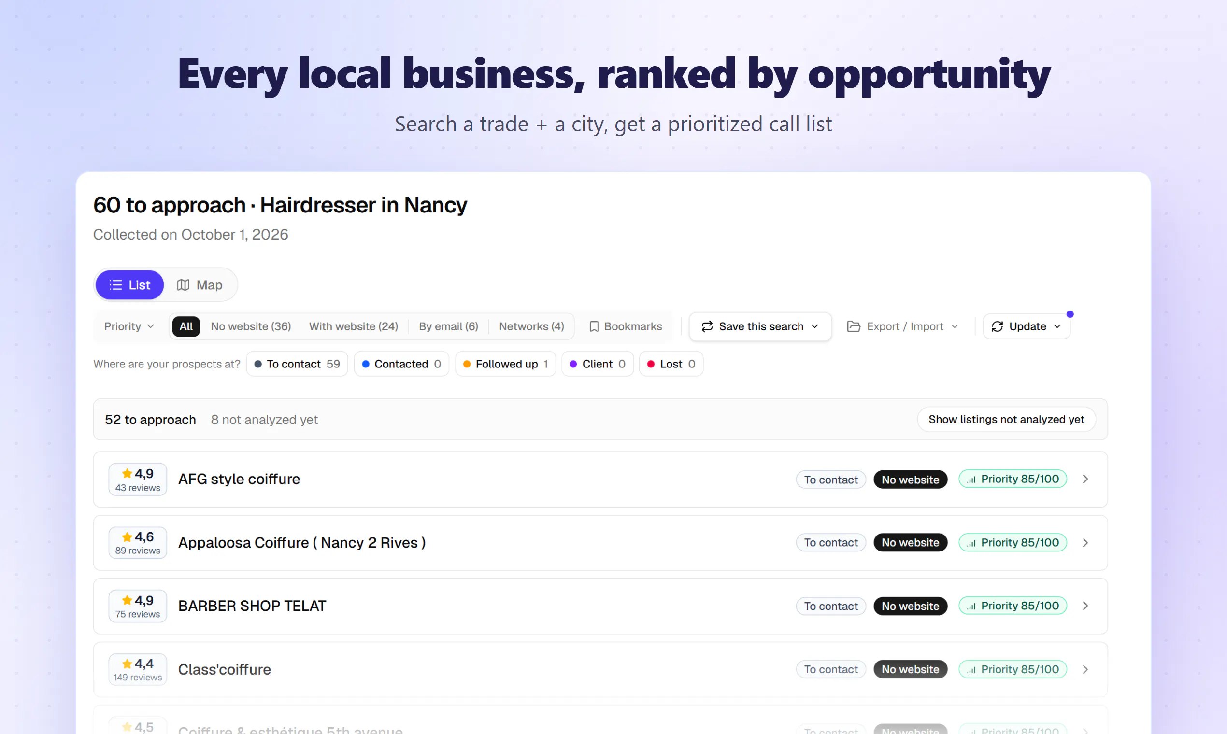Viewport: 1227px width, 734px height.
Task: Click Priority 85/100 badge on BARBER SHOP TELAT
Action: [x=1013, y=606]
